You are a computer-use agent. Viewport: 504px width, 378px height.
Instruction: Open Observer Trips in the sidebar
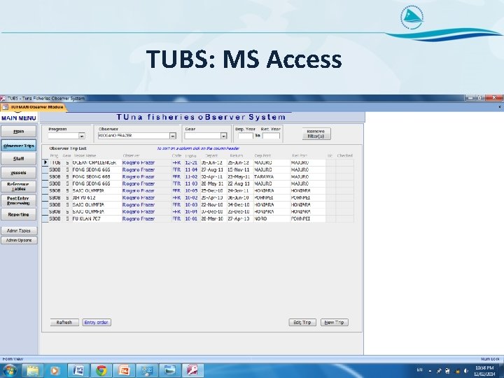coord(19,146)
